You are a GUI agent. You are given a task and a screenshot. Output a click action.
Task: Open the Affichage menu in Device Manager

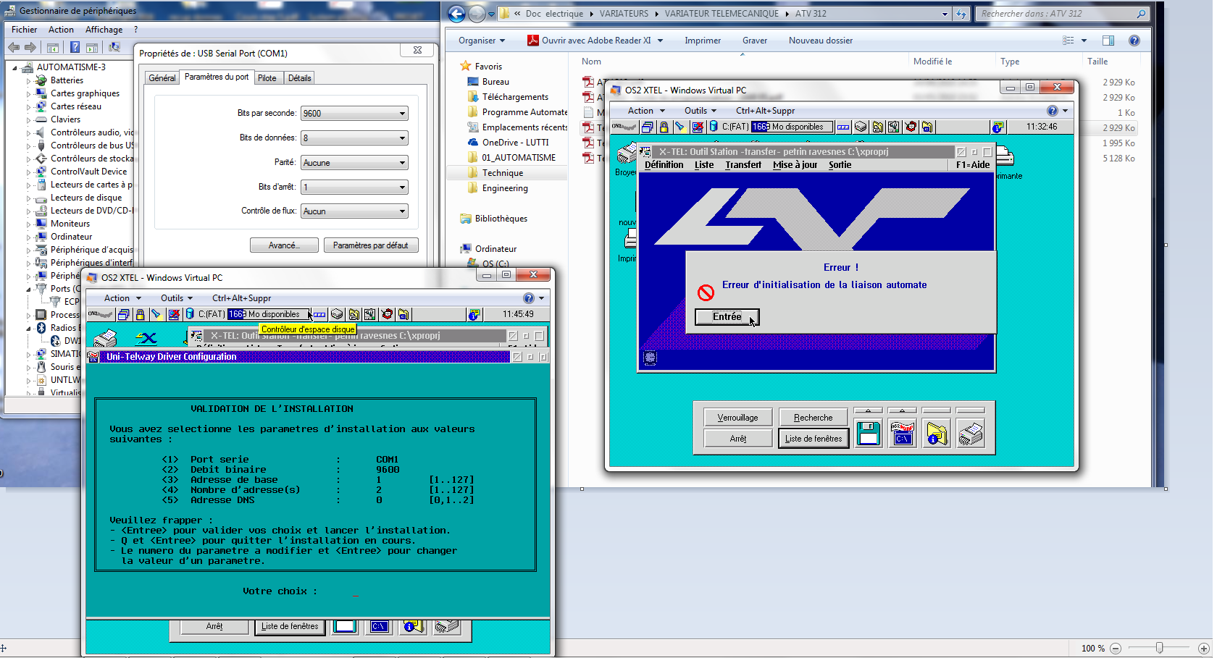(104, 30)
